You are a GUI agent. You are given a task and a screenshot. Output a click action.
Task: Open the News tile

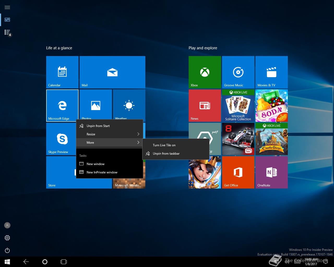click(205, 106)
